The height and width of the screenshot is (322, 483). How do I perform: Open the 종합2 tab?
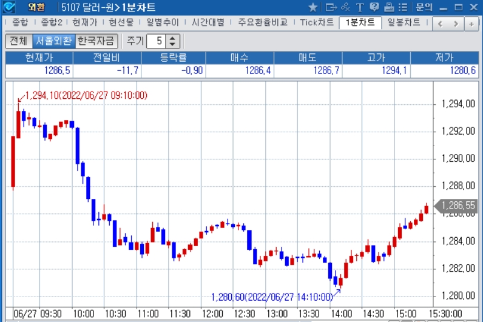(x=51, y=22)
